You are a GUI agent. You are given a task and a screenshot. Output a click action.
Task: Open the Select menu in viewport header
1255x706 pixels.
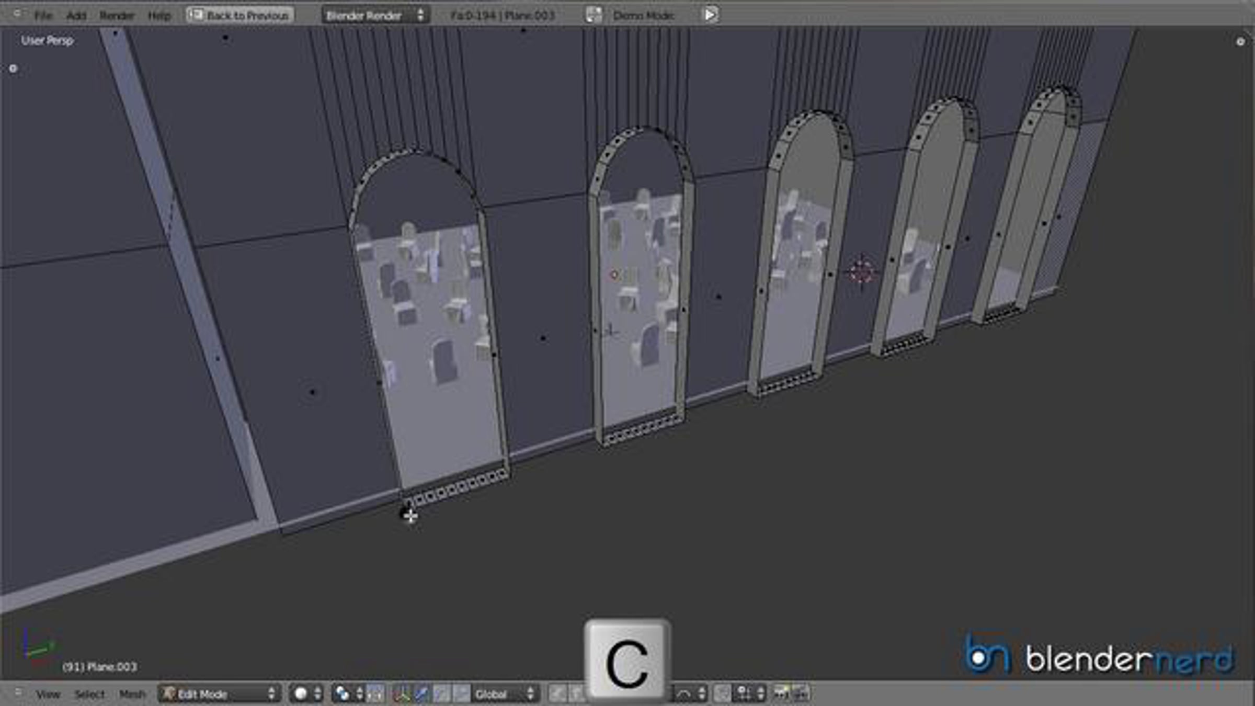click(x=89, y=694)
